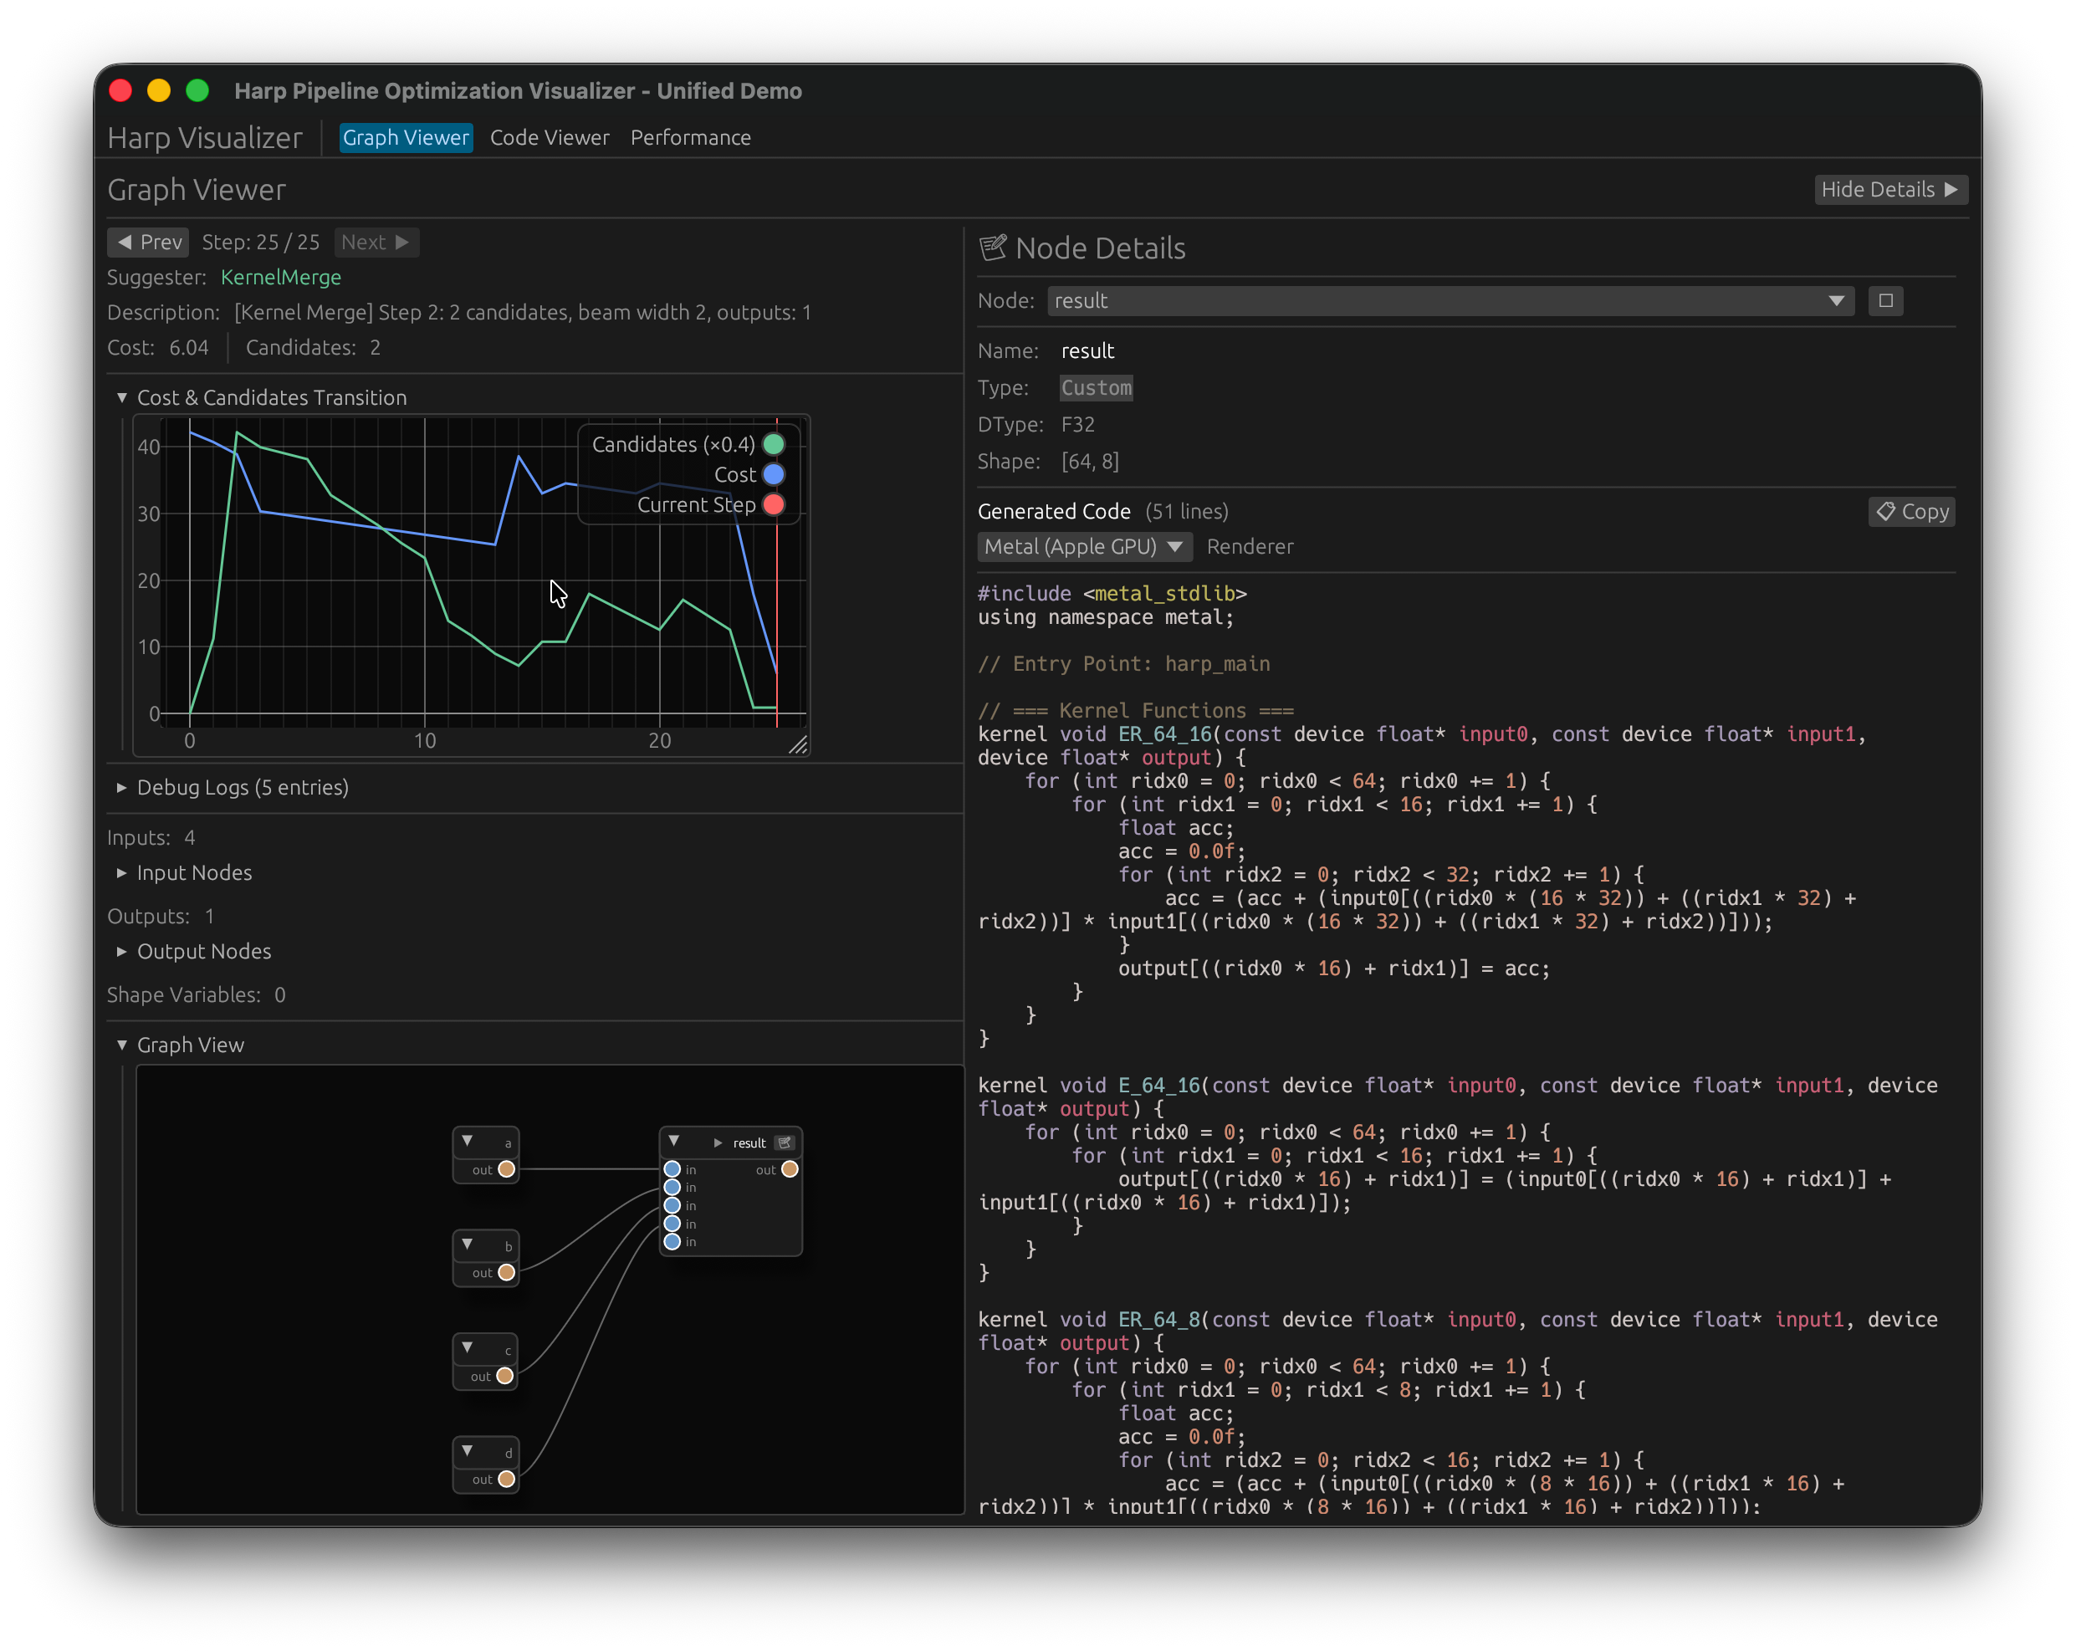Click the result node's orange out pin

[x=790, y=1169]
